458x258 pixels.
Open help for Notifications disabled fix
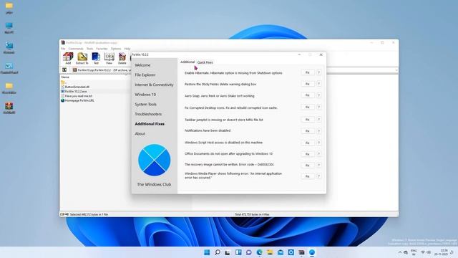pyautogui.click(x=318, y=130)
